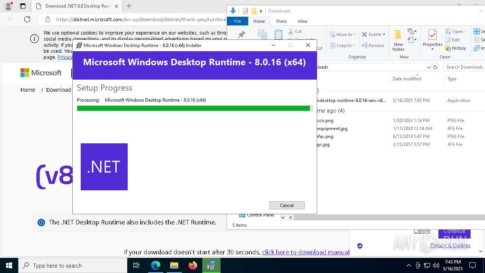This screenshot has width=485, height=273.
Task: Close the Download .NET 8.0 browser tab
Action: [x=116, y=6]
